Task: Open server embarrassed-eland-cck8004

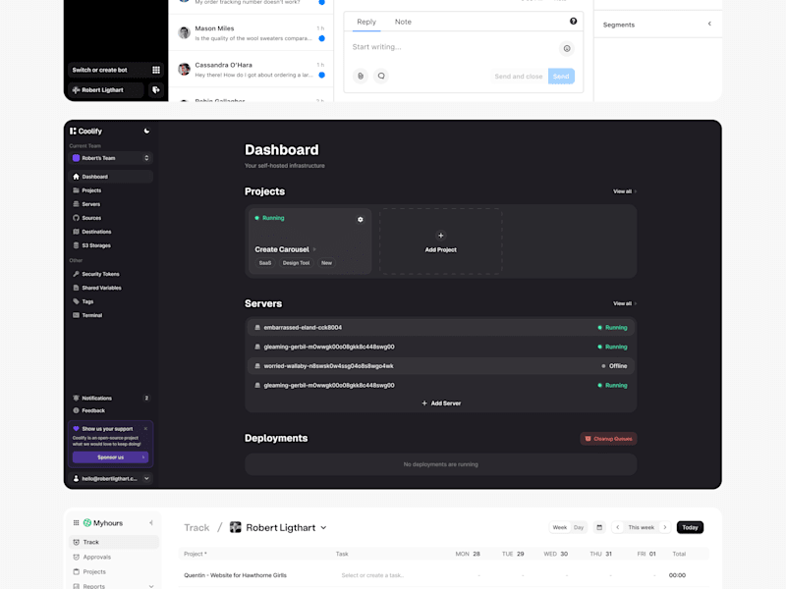Action: coord(440,328)
